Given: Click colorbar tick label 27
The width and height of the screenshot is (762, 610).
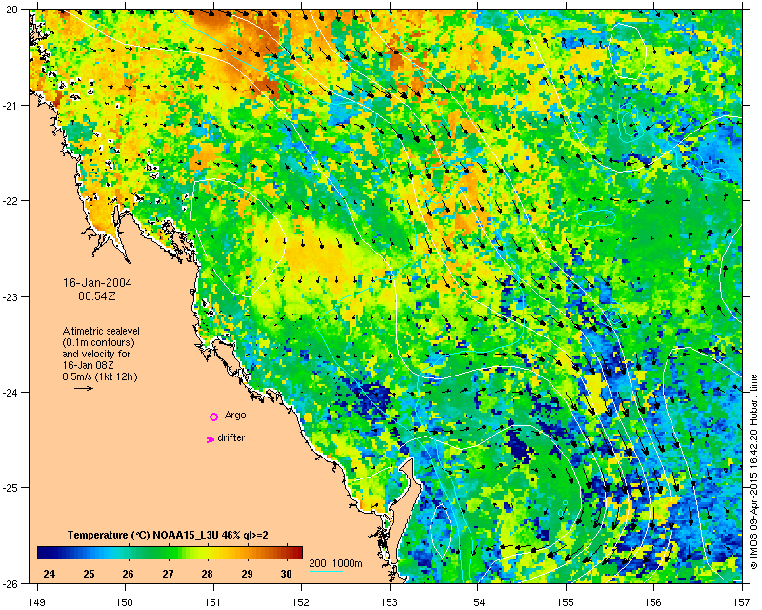Looking at the screenshot, I should [x=168, y=574].
